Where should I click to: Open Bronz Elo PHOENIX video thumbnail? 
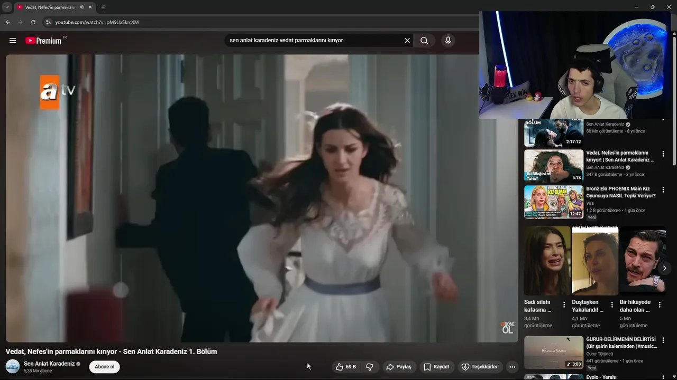coord(554,202)
